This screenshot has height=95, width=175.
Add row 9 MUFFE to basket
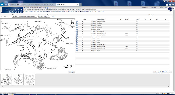coord(77,39)
